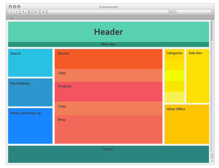Click the magnifier icon in search field
Viewport: 219px width, 168px height.
click(175, 12)
